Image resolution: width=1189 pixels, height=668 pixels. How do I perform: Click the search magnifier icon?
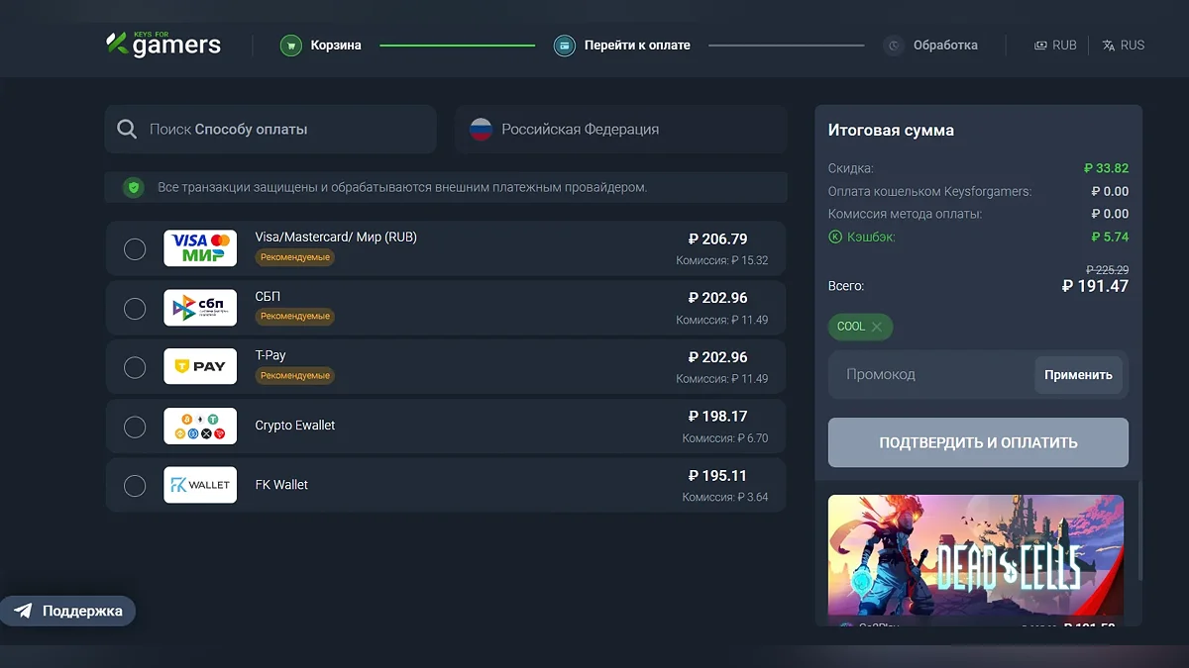point(127,130)
